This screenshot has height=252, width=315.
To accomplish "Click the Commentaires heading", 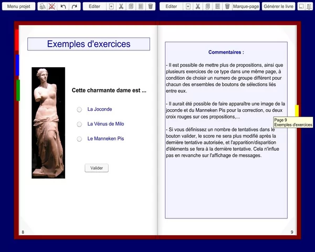I will 226,52.
